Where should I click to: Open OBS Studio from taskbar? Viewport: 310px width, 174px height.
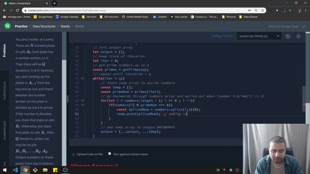click(x=65, y=170)
